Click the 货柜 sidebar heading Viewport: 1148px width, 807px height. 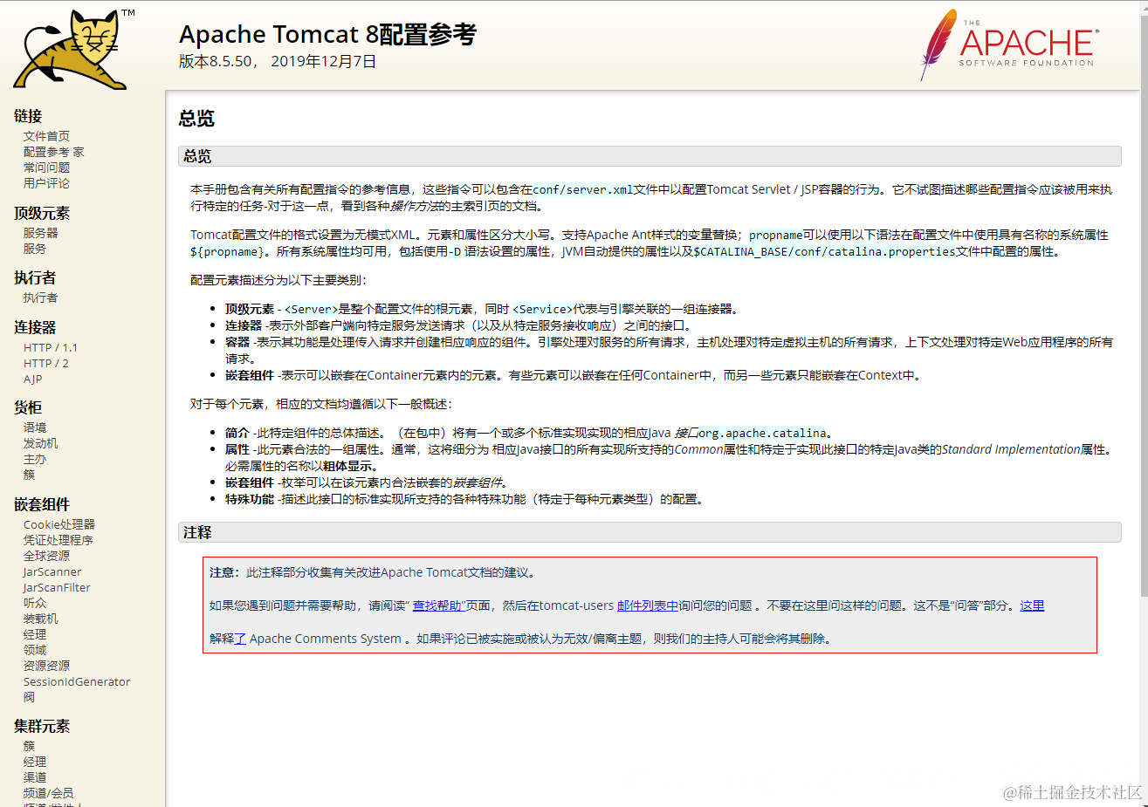[x=28, y=407]
